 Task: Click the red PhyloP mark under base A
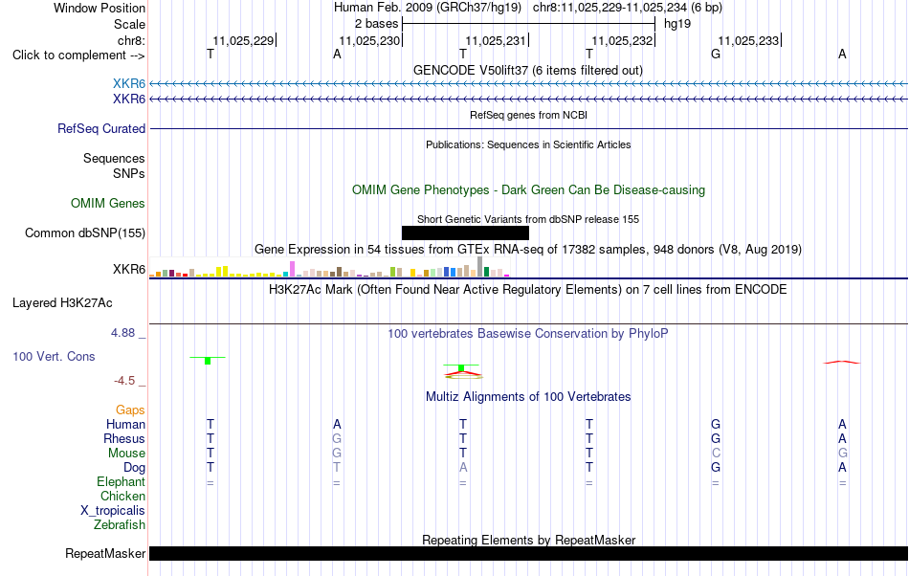coord(842,363)
